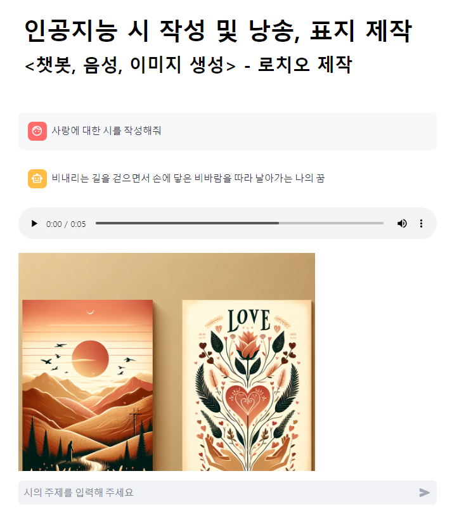Select the chatbot's generated poem text
The height and width of the screenshot is (516, 452).
(x=188, y=178)
